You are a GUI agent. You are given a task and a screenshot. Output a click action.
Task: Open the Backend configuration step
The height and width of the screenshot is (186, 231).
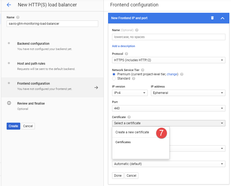click(x=33, y=44)
